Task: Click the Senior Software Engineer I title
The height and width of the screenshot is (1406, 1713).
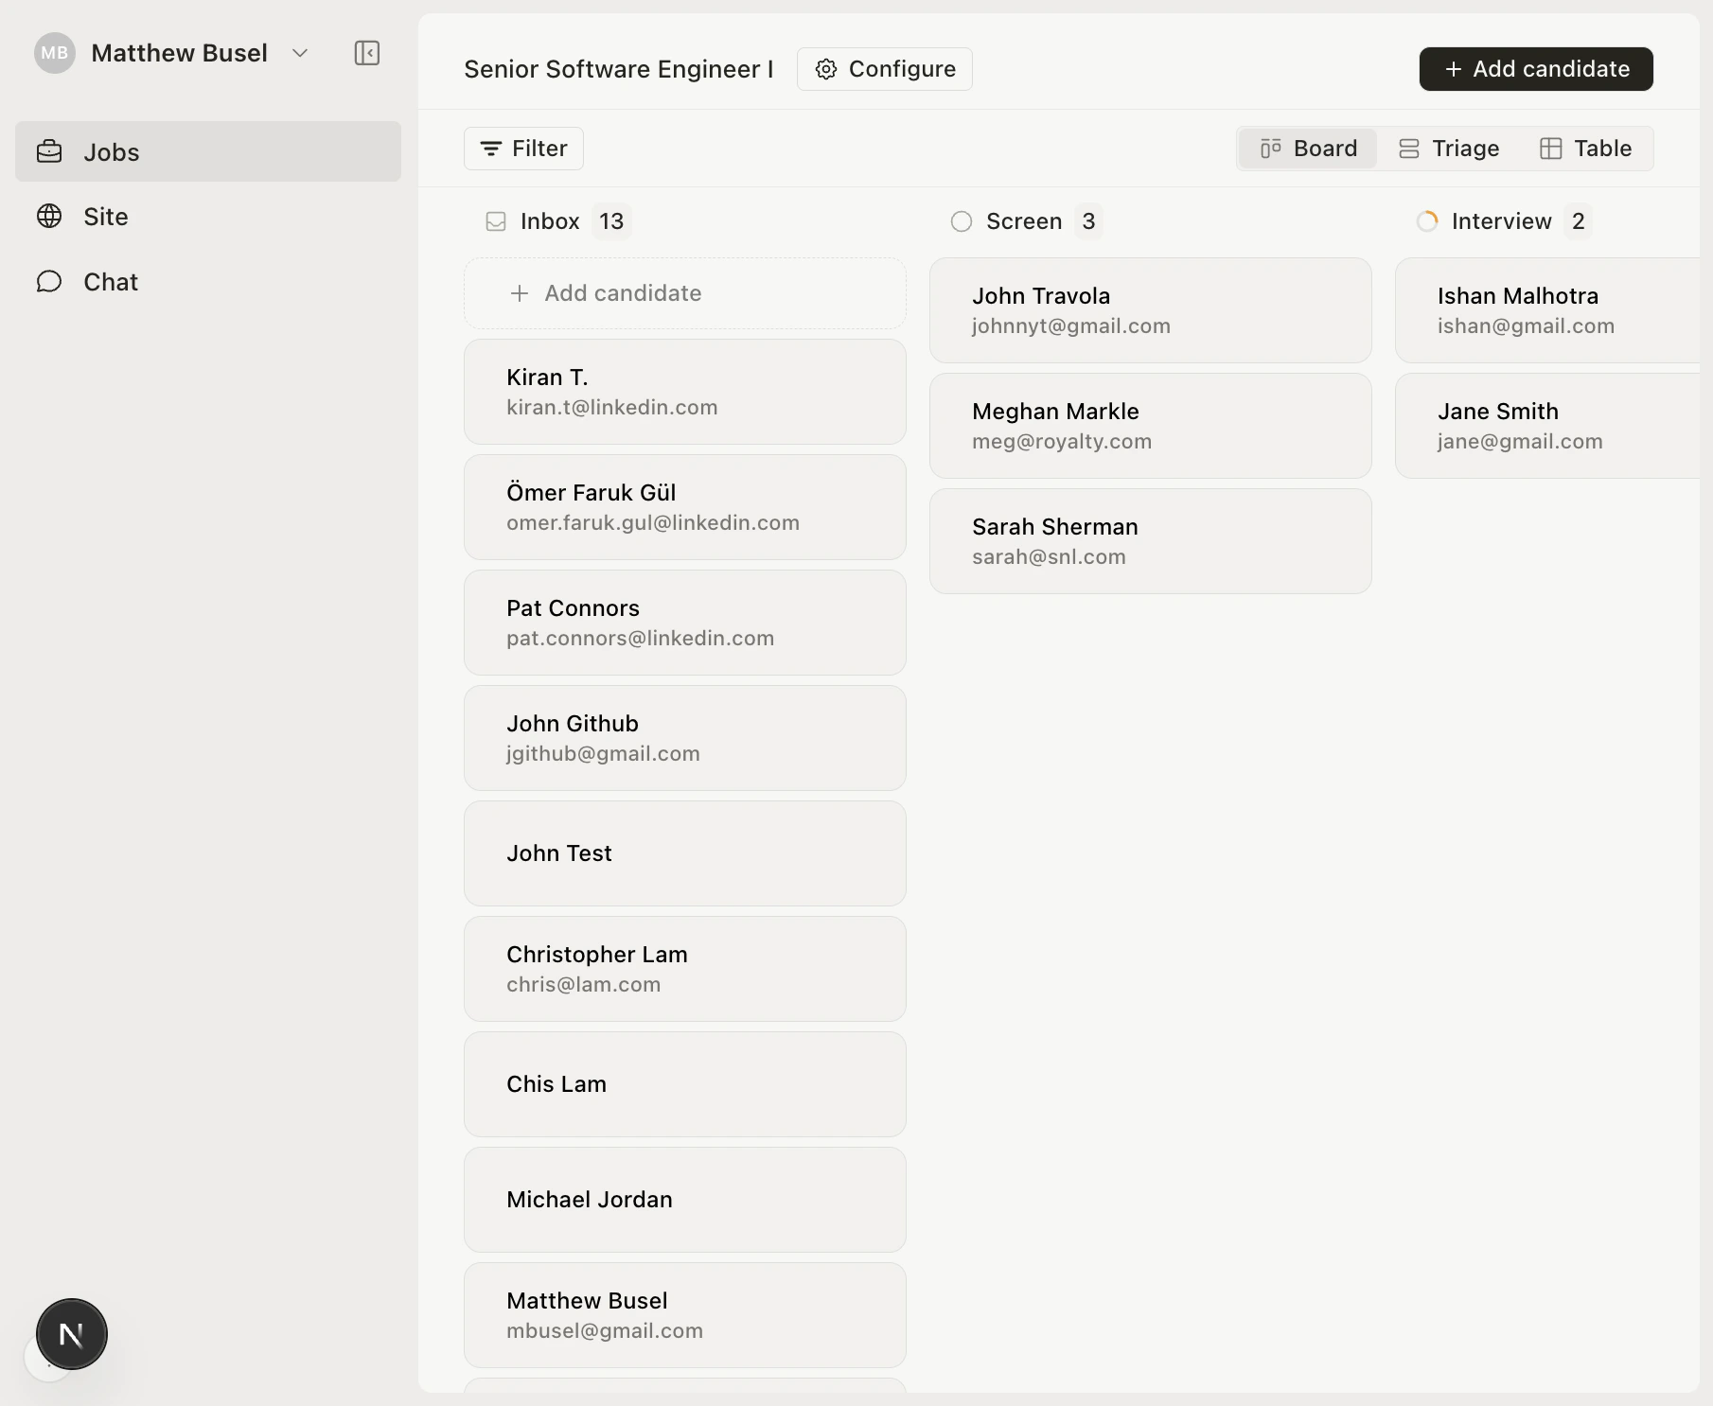Action: (x=619, y=69)
